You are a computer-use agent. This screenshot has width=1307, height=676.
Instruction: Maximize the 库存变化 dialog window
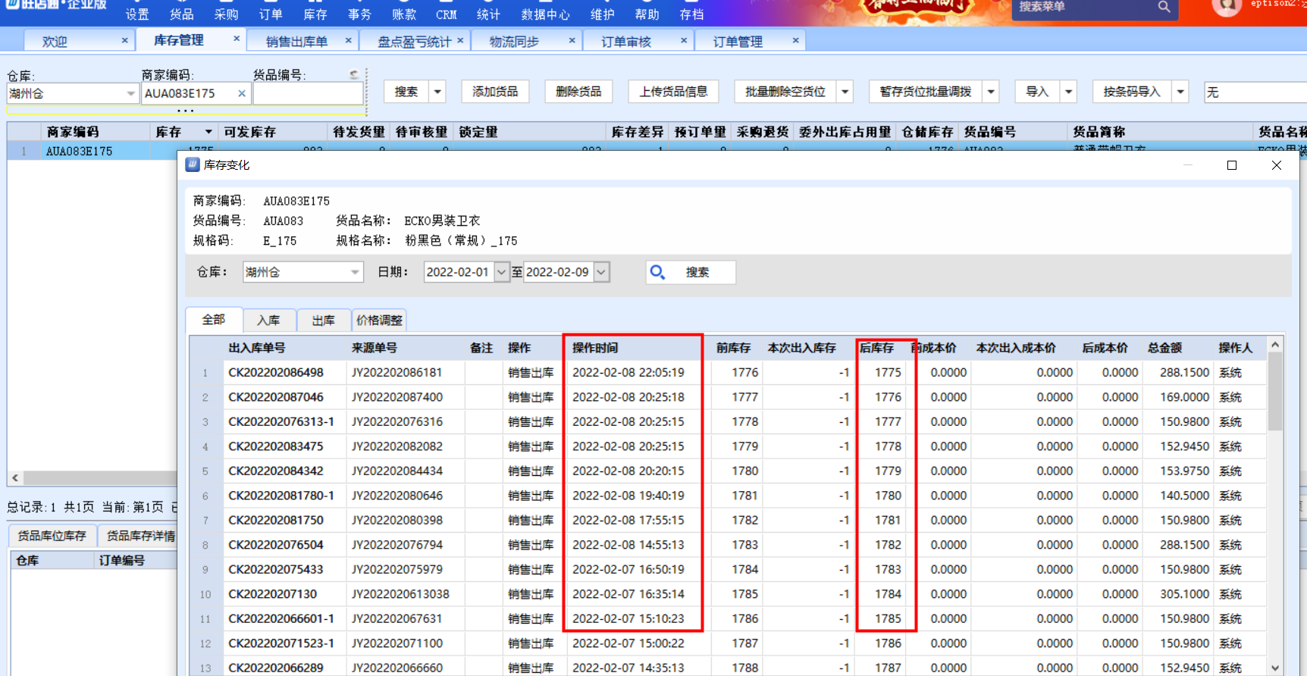[1232, 165]
